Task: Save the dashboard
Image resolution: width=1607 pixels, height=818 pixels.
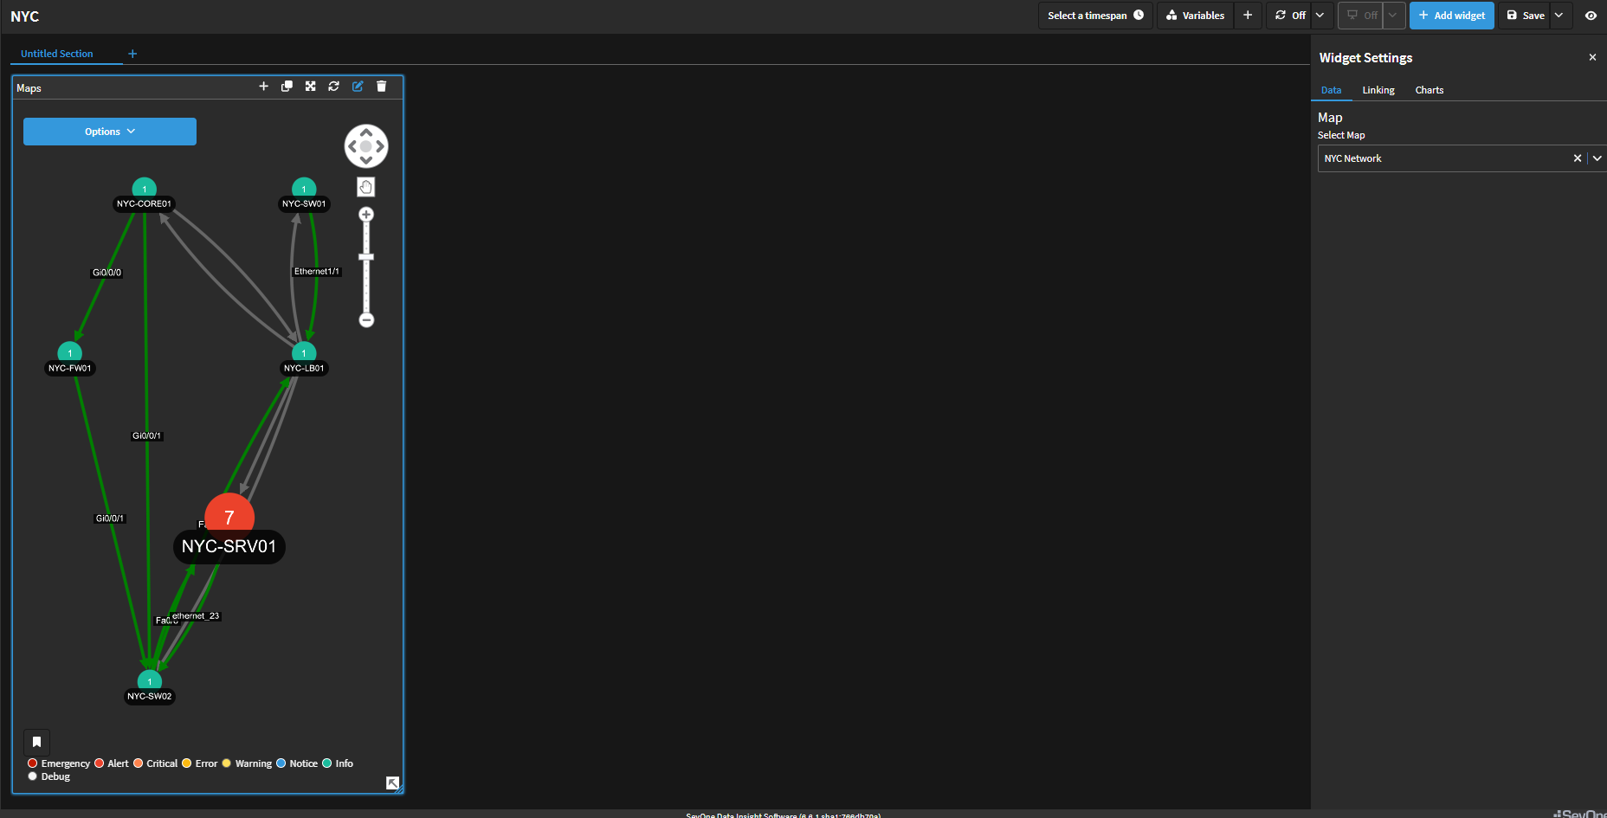Action: coord(1525,16)
